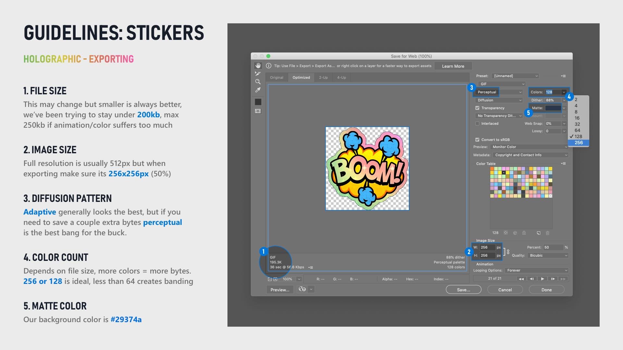Select the Zoom magnifier tool

click(x=258, y=82)
